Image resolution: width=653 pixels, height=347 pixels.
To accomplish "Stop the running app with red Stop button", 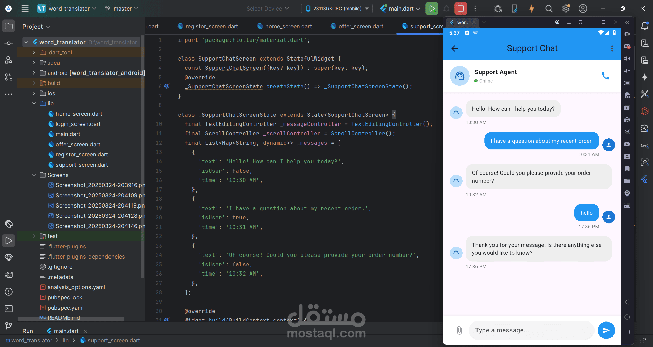I will point(461,9).
